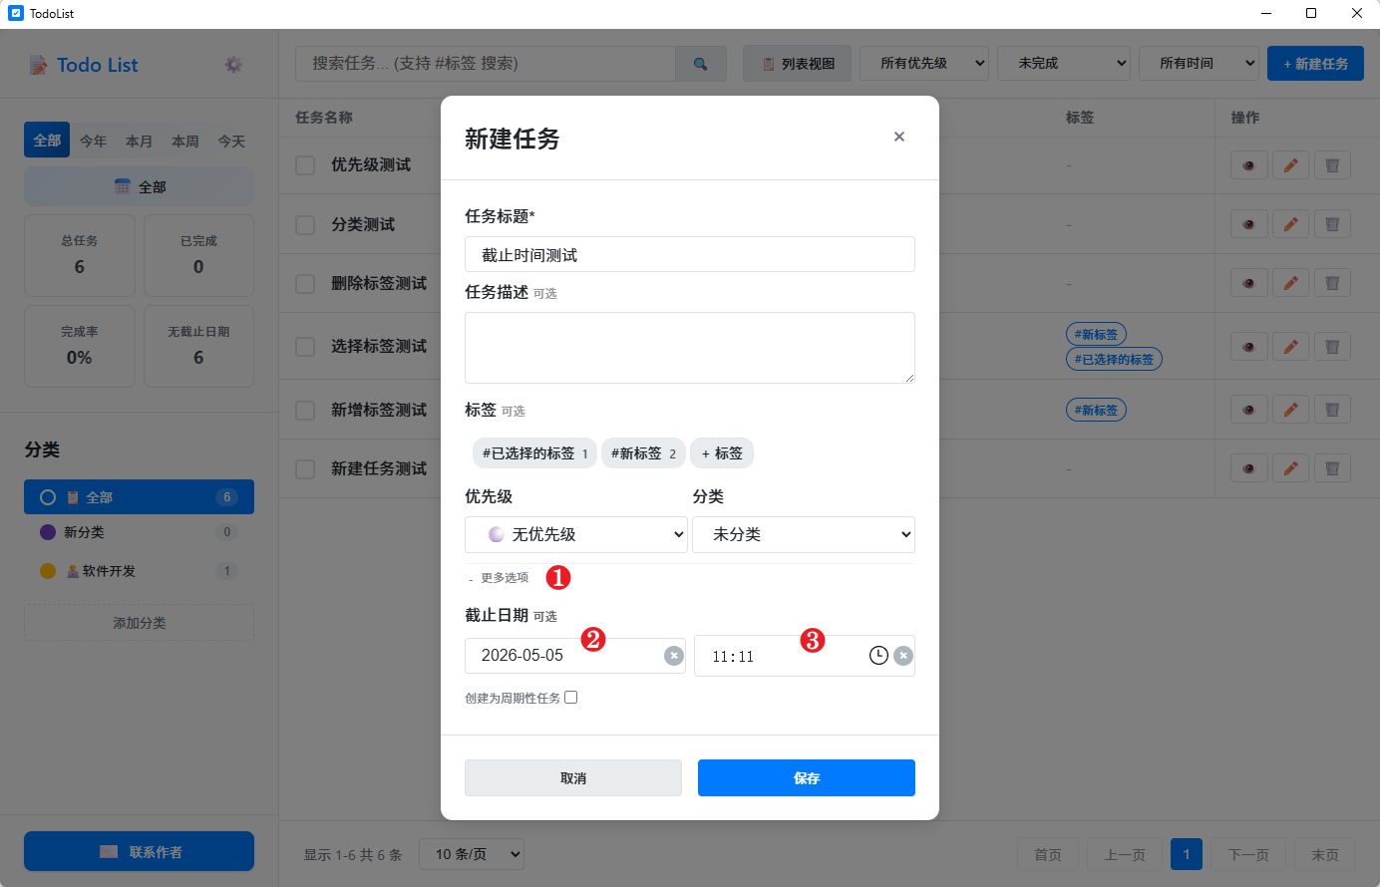Open the 未分类 category dropdown
This screenshot has height=887, width=1380.
click(804, 535)
